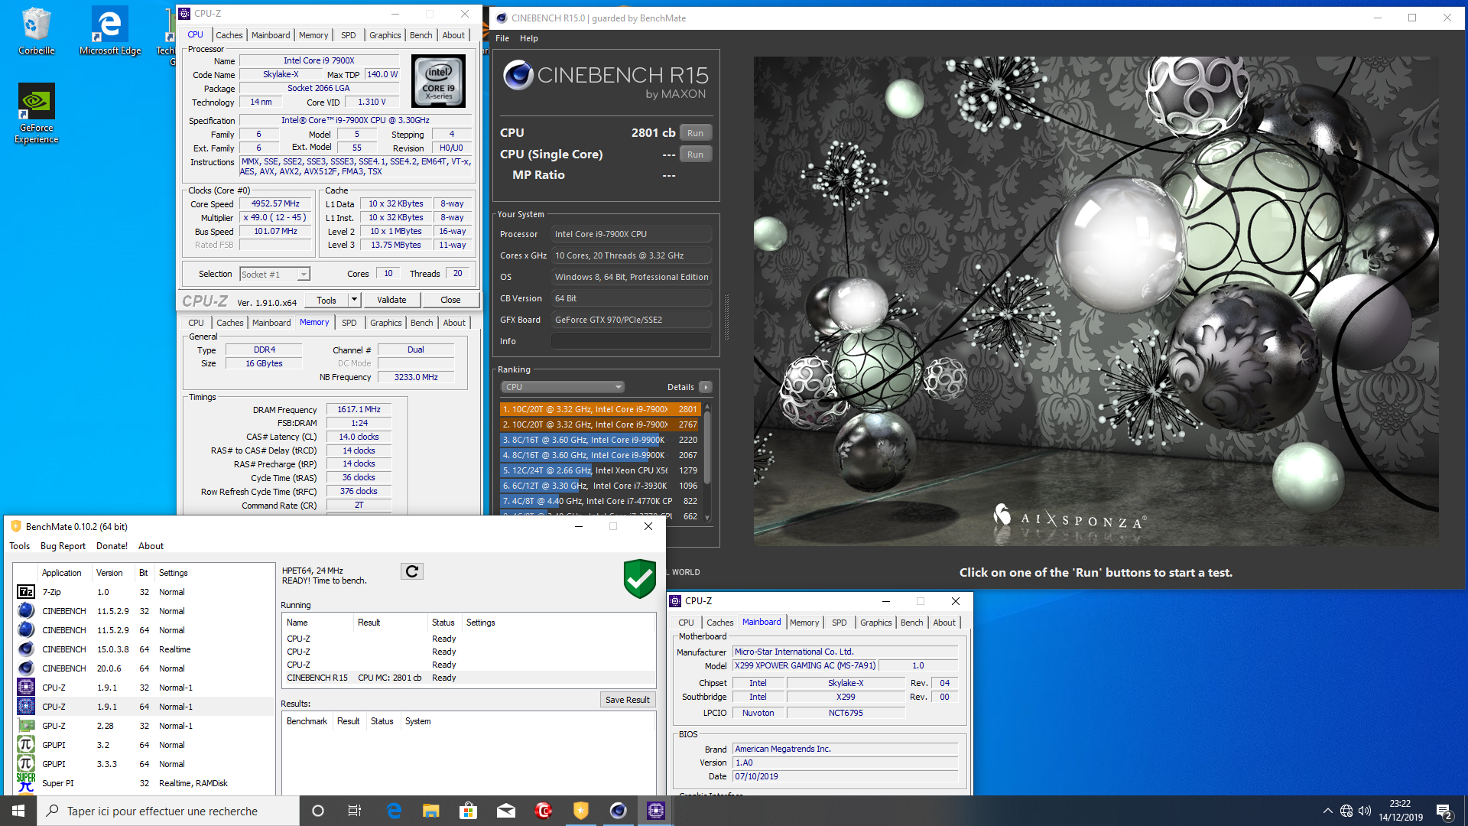The height and width of the screenshot is (826, 1468).
Task: Select ranking entry i9-9900K scoring 2220
Action: (x=600, y=440)
